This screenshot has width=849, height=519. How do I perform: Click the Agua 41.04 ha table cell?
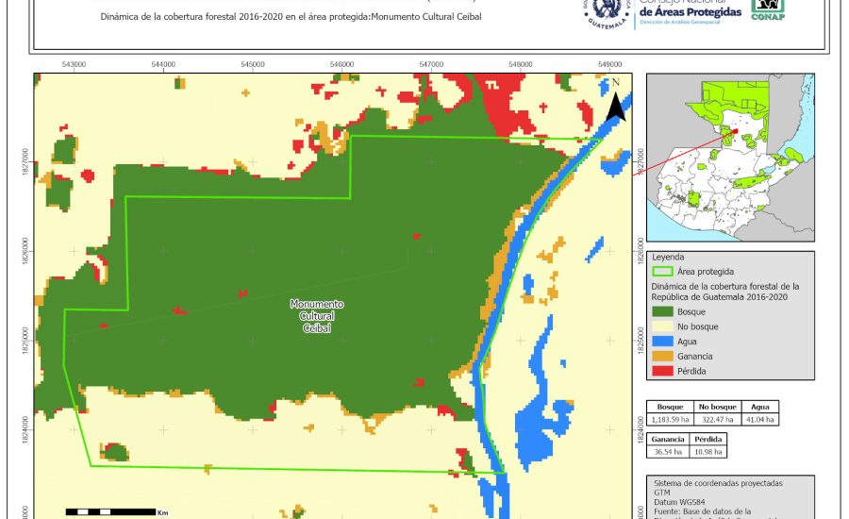point(759,419)
